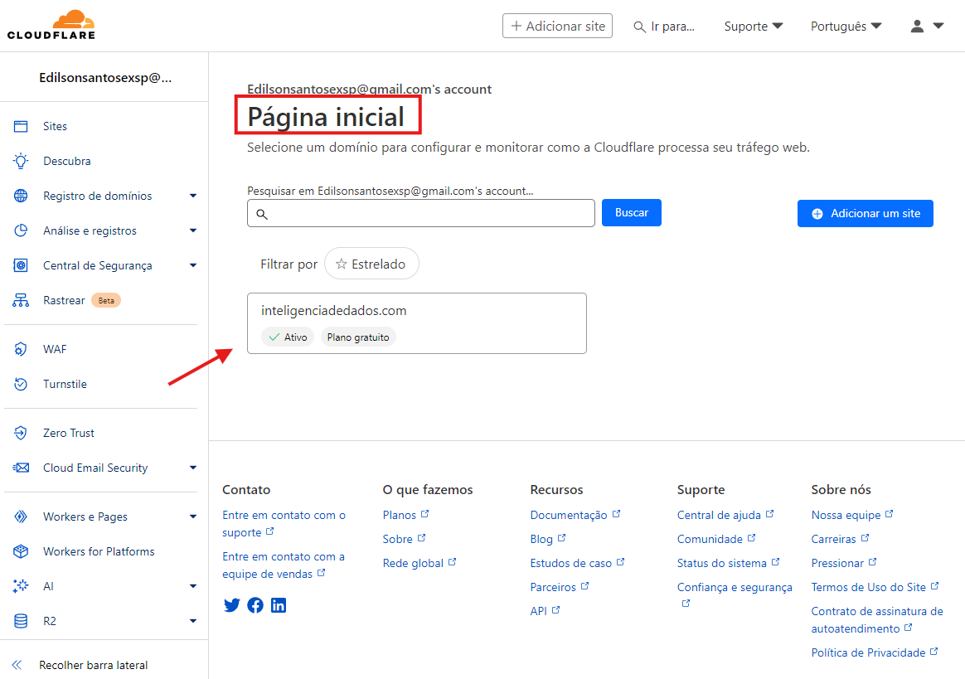Click the Twitter icon in footer
This screenshot has height=679, width=965.
tap(232, 605)
